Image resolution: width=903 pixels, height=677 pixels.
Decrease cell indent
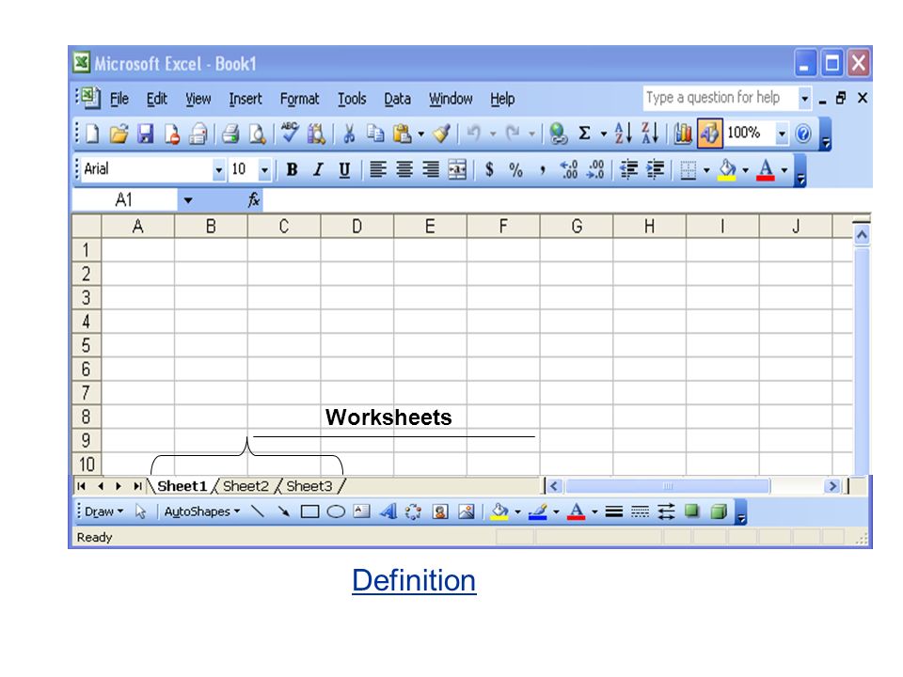(629, 170)
